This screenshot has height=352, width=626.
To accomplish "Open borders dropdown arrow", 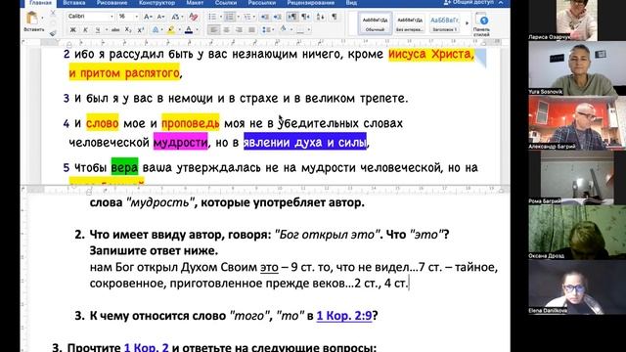I will point(308,30).
